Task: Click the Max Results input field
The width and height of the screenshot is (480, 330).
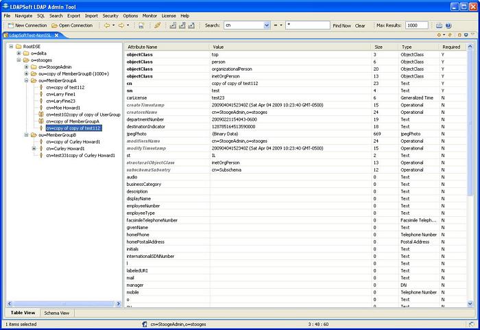Action: [x=416, y=25]
